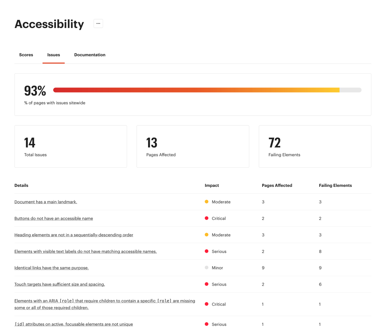Image resolution: width=384 pixels, height=327 pixels.
Task: Click Serious impact on visible text labels row
Action: tap(216, 251)
